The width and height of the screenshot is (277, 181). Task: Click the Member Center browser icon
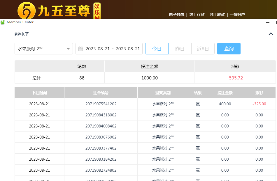3,22
